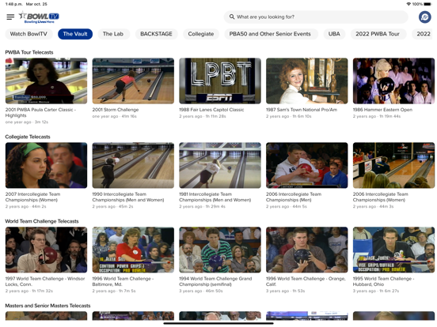Open 1990 Intercollegiate Team Championships thumbnail
437x327 pixels.
tap(133, 165)
